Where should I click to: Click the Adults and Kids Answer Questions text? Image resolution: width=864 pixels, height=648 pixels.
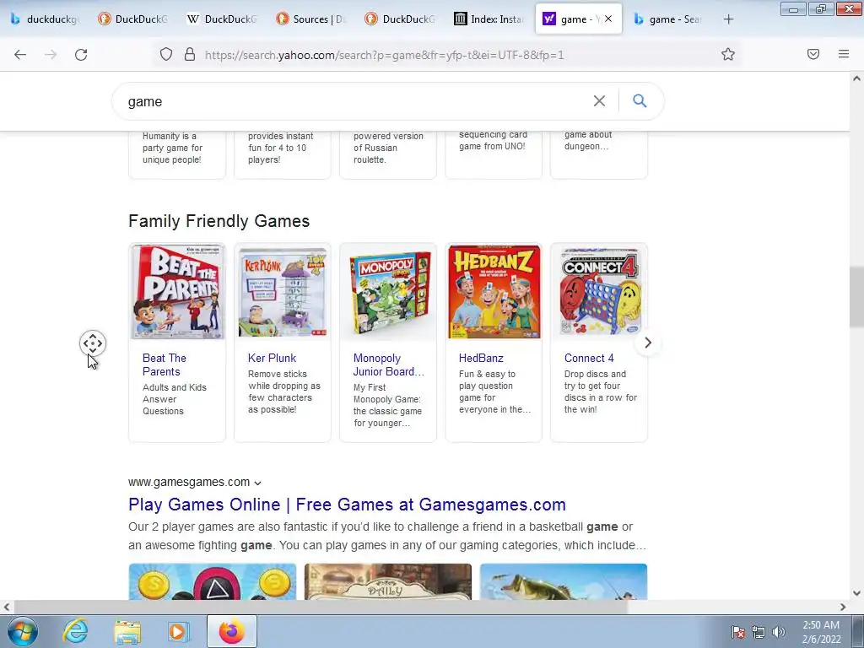[174, 399]
